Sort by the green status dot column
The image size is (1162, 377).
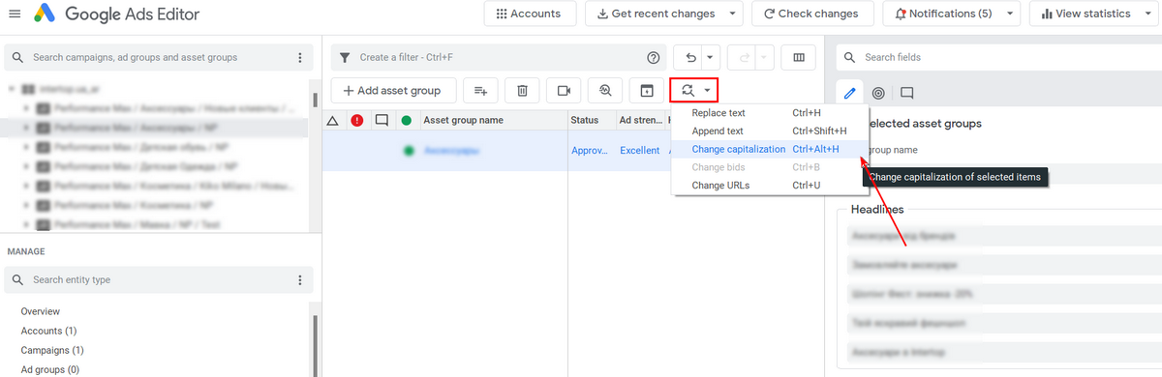407,121
